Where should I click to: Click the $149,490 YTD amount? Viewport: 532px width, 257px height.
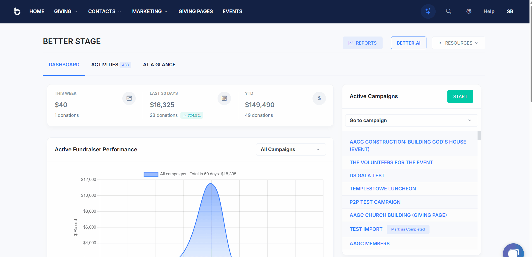tap(260, 105)
